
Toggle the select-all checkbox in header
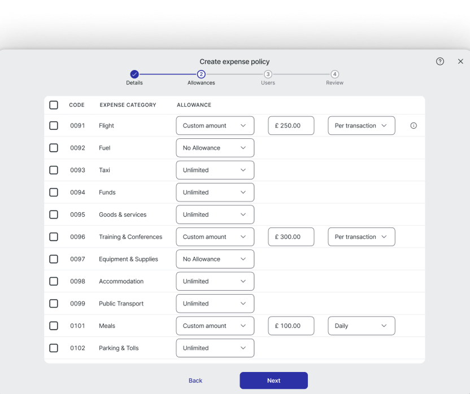pyautogui.click(x=54, y=105)
